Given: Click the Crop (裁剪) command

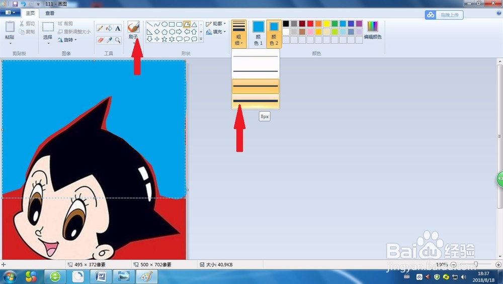Looking at the screenshot, I should pos(65,24).
